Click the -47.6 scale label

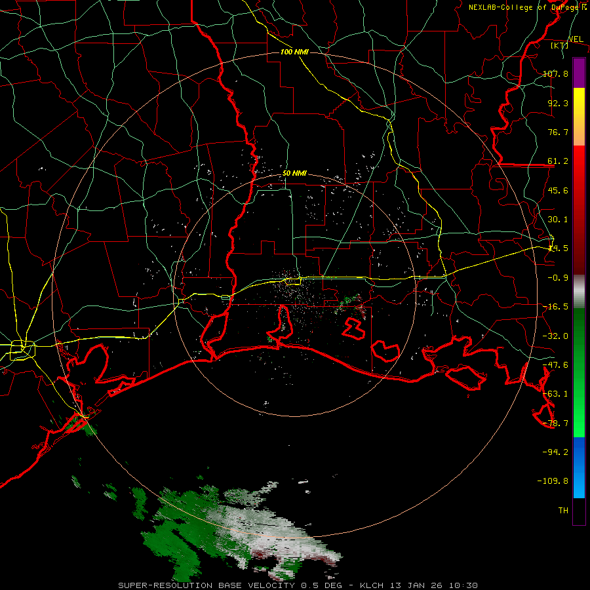(x=556, y=365)
